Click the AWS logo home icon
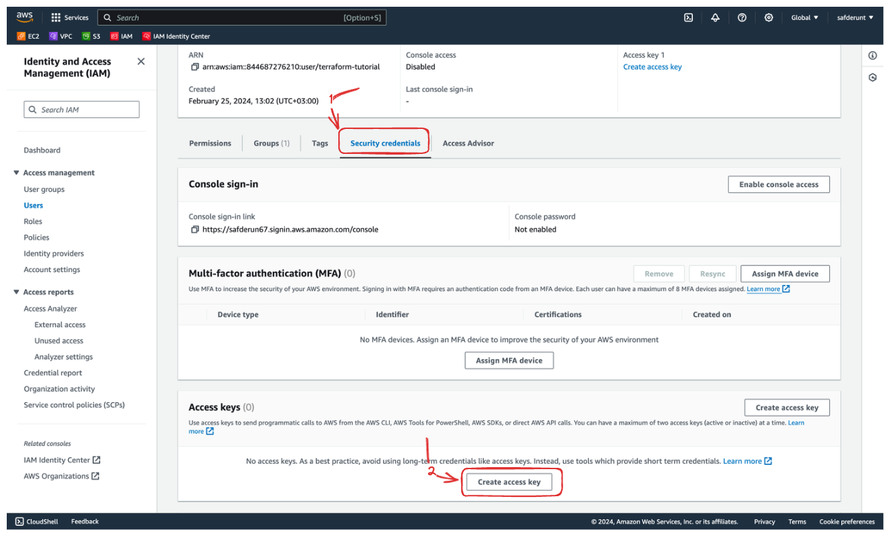 [x=25, y=18]
